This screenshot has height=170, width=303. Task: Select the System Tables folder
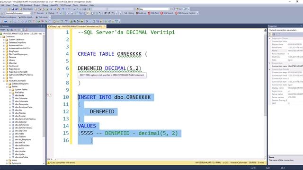point(21,90)
